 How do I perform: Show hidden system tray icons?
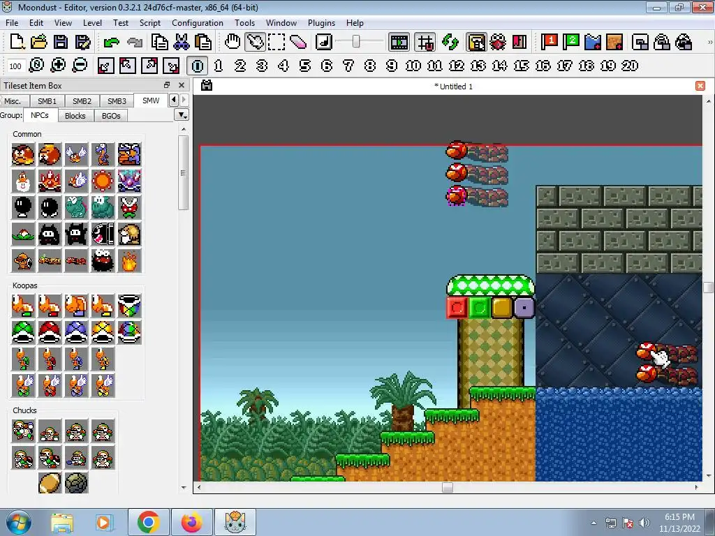pyautogui.click(x=594, y=523)
